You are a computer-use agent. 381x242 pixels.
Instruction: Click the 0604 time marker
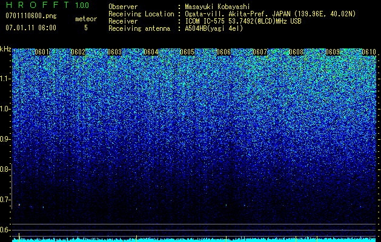pyautogui.click(x=151, y=52)
